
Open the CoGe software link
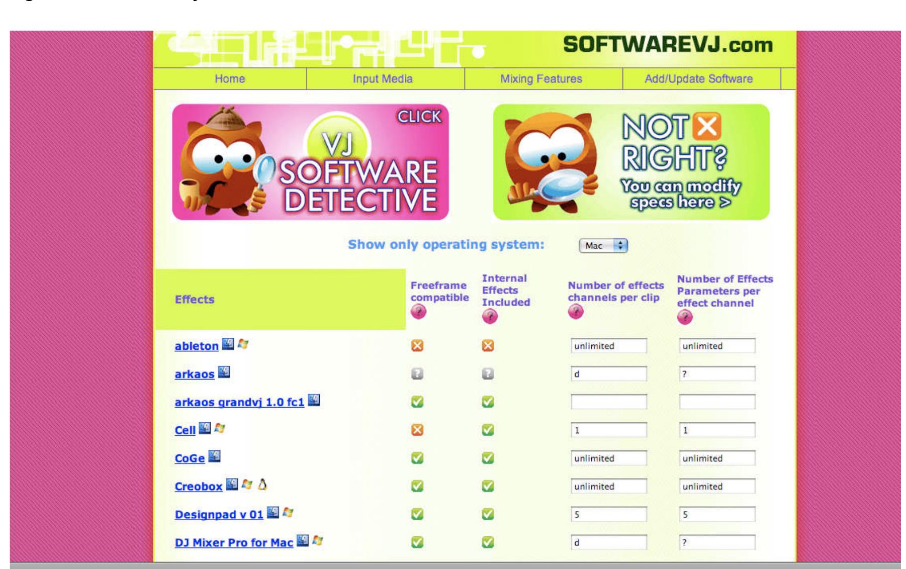[190, 458]
